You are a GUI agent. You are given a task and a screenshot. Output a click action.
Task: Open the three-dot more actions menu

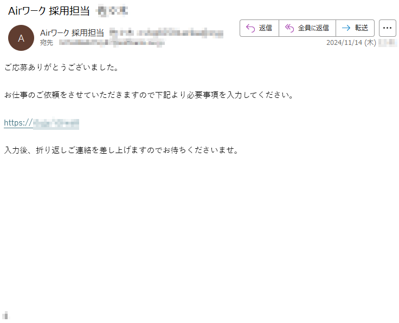click(x=387, y=28)
